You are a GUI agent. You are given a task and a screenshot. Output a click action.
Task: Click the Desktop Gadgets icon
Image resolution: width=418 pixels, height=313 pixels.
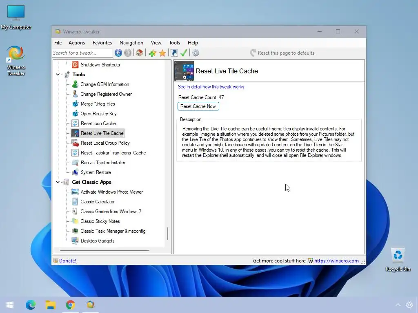coord(75,241)
